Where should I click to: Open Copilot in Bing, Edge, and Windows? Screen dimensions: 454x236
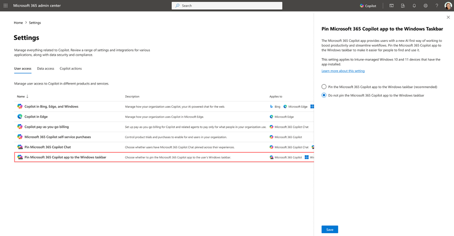tap(51, 106)
